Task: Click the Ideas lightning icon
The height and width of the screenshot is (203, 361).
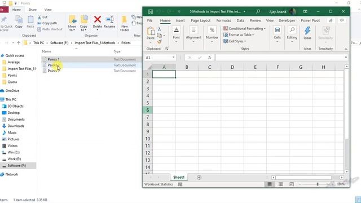Action: pyautogui.click(x=307, y=30)
